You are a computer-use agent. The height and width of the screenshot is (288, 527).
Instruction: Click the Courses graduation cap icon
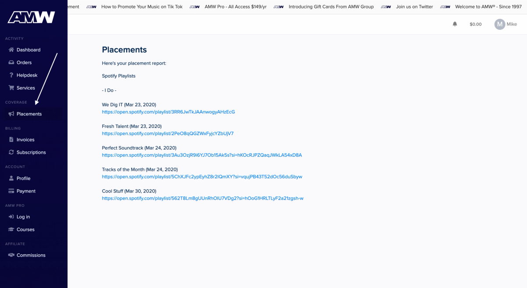click(11, 230)
